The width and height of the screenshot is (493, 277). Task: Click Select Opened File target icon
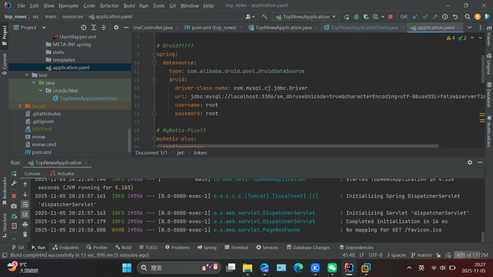(x=84, y=28)
